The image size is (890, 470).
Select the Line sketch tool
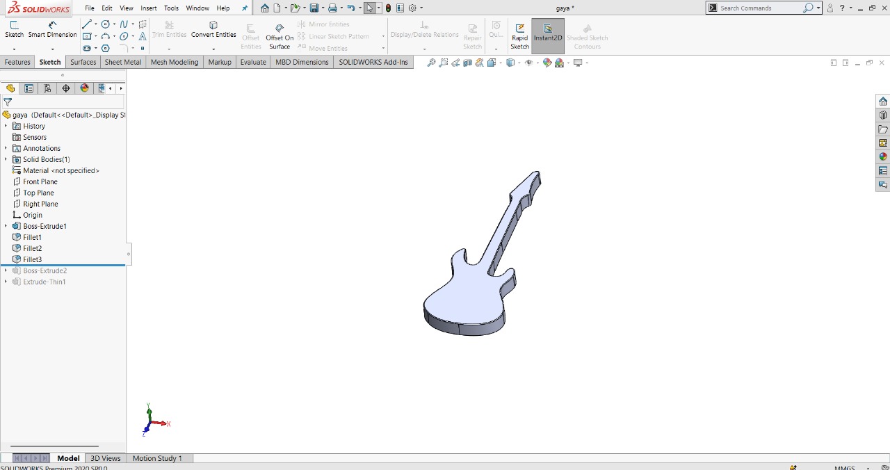(87, 24)
